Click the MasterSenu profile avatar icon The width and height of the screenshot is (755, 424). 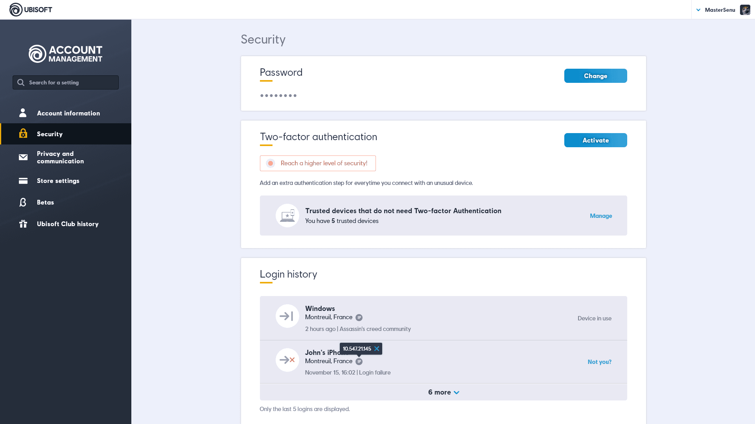tap(746, 9)
